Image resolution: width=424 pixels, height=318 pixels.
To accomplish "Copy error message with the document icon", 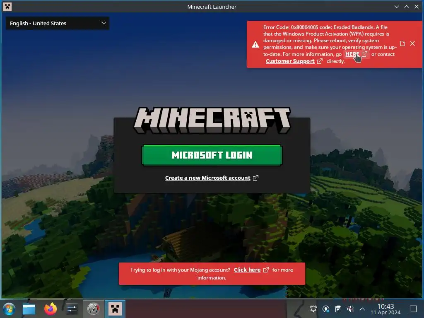I will coord(402,43).
